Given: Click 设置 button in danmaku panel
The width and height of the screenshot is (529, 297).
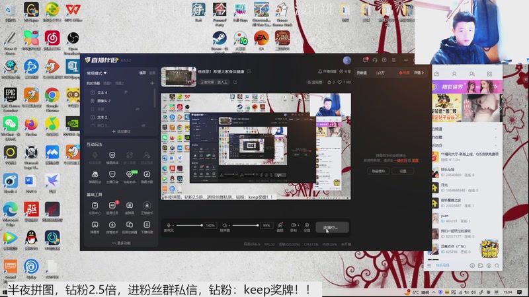Looking at the screenshot, I should coord(403,171).
